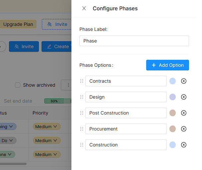Delete the Design phase option
Screen dimensions: 202x170
[184, 97]
